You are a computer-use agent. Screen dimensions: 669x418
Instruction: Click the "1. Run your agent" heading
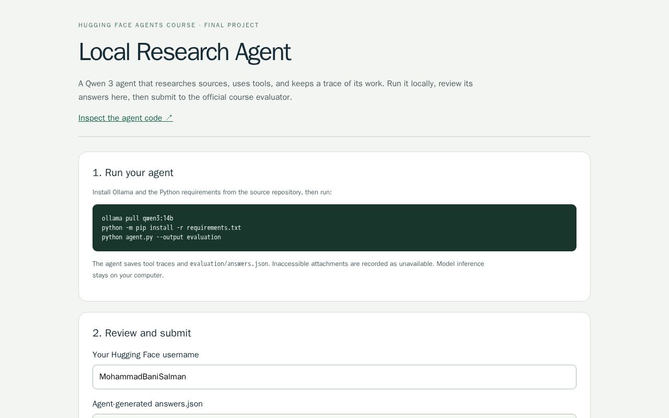pos(133,173)
